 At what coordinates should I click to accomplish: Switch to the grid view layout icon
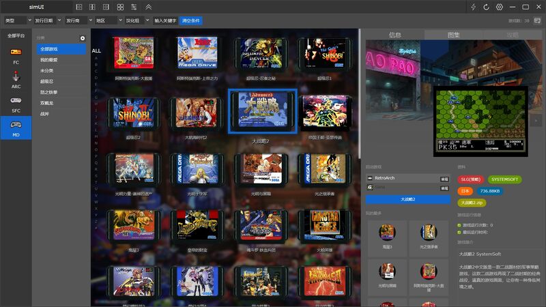coord(120,7)
